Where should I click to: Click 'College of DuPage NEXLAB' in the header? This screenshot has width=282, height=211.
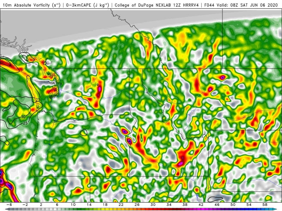[x=143, y=5]
